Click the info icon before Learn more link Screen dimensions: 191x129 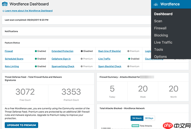tap(3, 11)
